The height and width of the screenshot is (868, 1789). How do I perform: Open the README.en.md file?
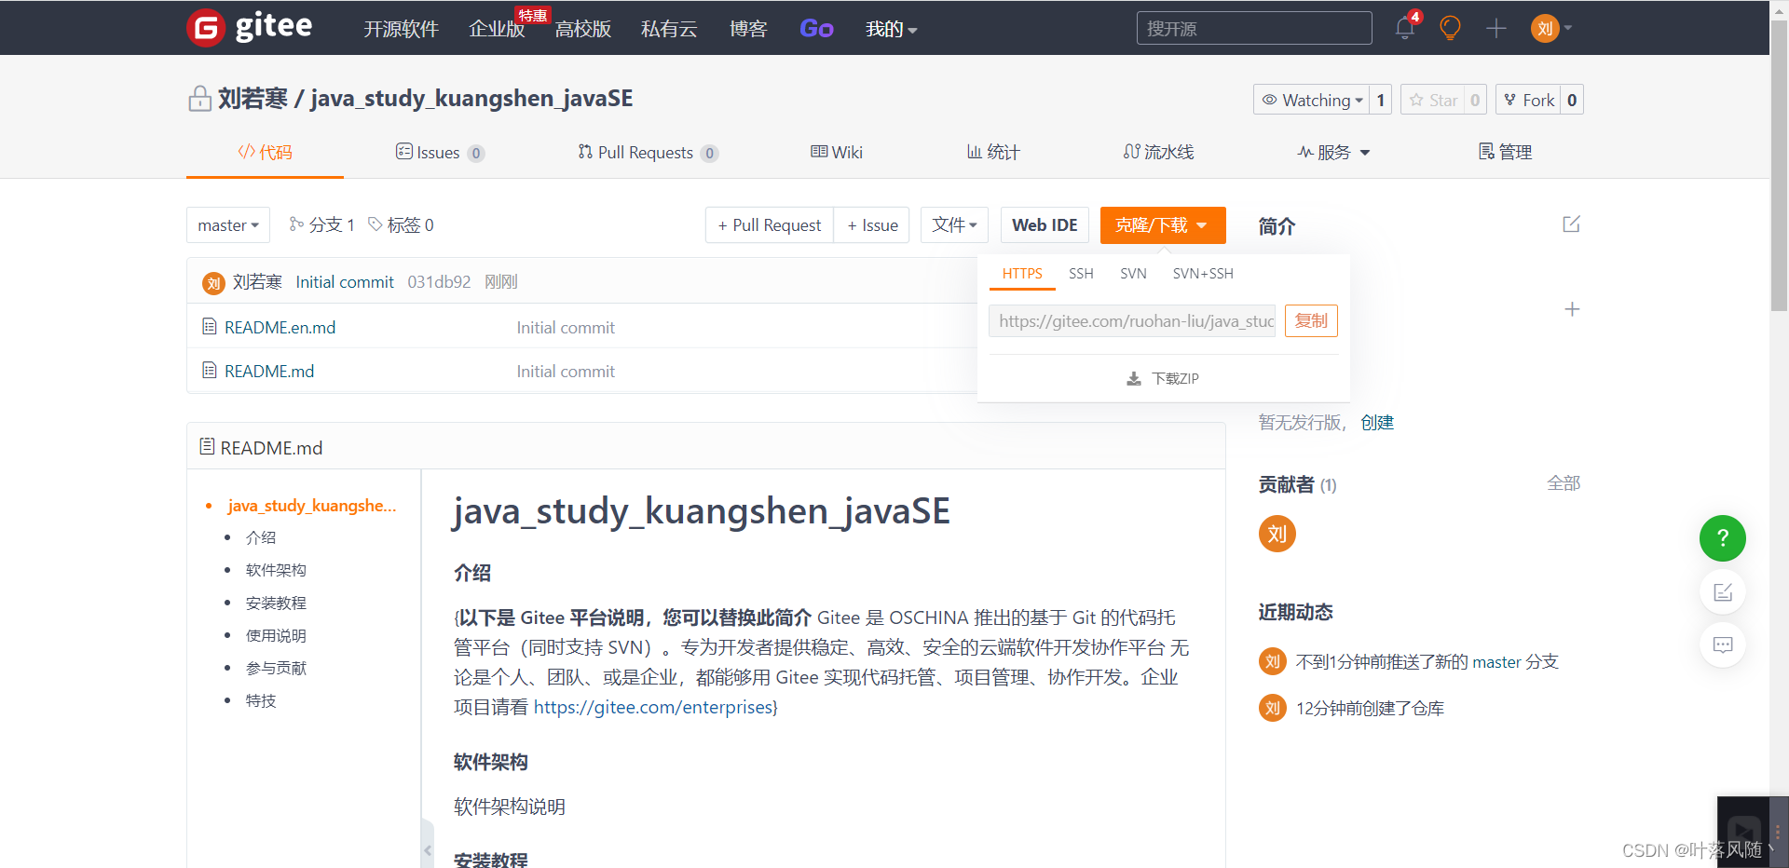point(280,328)
